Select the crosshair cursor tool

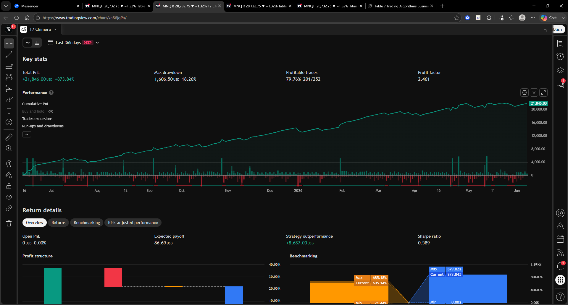9,43
